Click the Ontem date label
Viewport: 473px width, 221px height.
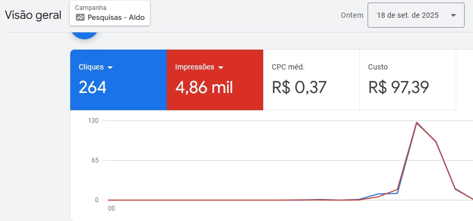pyautogui.click(x=352, y=15)
